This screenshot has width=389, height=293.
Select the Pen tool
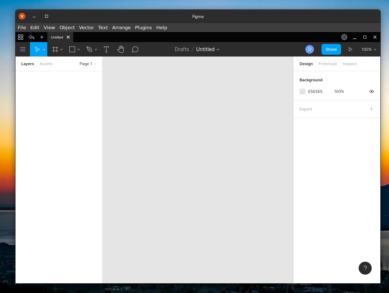coord(90,49)
